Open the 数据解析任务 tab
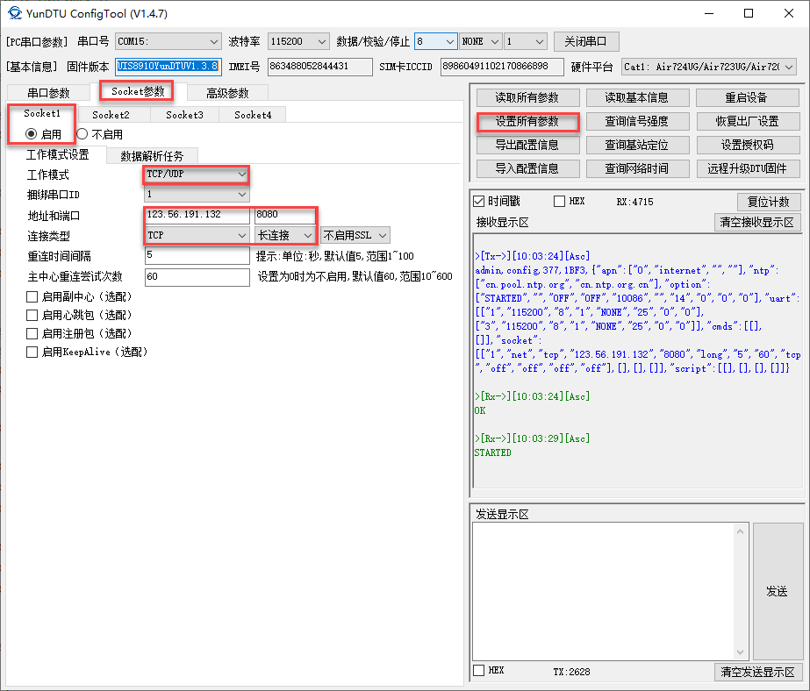810x691 pixels. 152,156
